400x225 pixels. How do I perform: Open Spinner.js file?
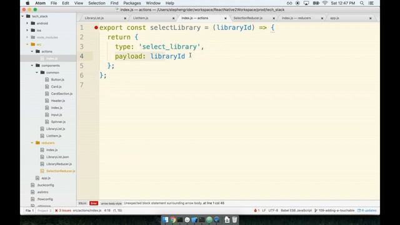tap(58, 122)
